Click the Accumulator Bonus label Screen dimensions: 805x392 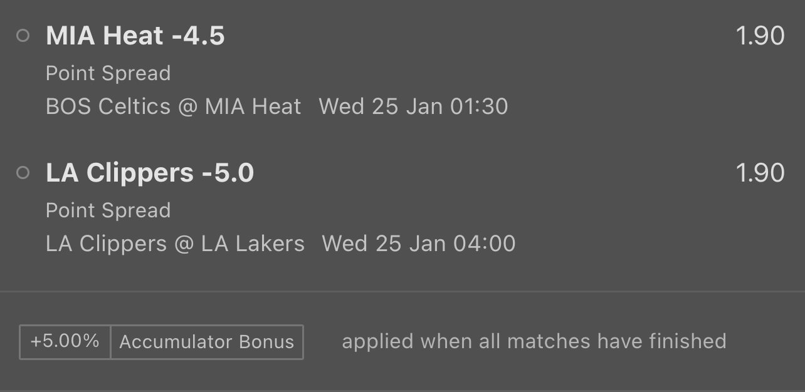[x=206, y=342]
